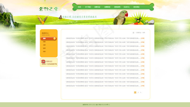
Task: Open the 宠物风采 navigation item
Action: pyautogui.click(x=97, y=7)
